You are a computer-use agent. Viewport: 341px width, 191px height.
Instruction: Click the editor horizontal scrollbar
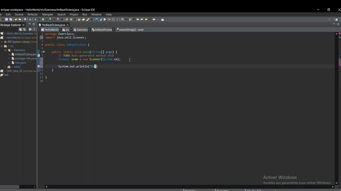189,186
